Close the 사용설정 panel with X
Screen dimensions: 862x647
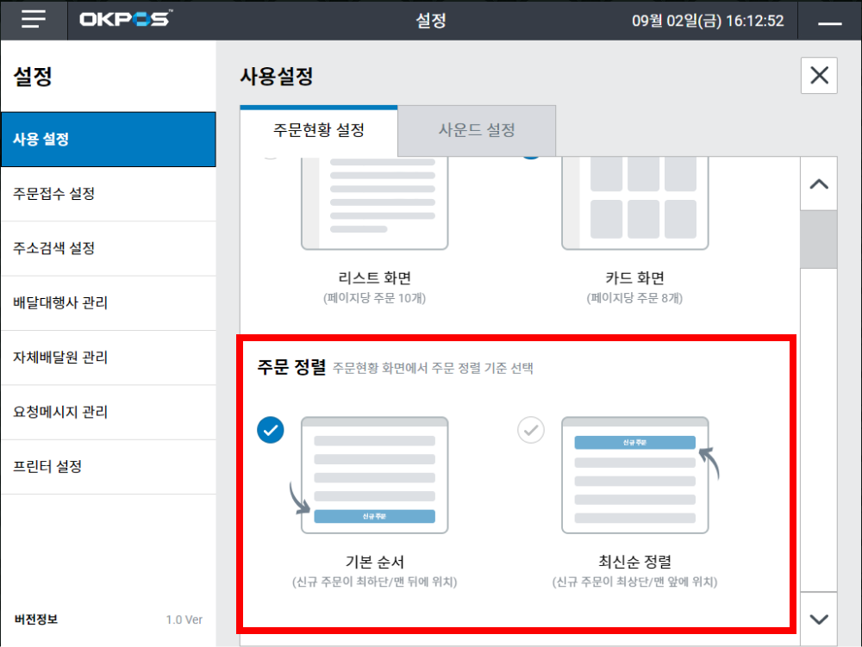819,76
